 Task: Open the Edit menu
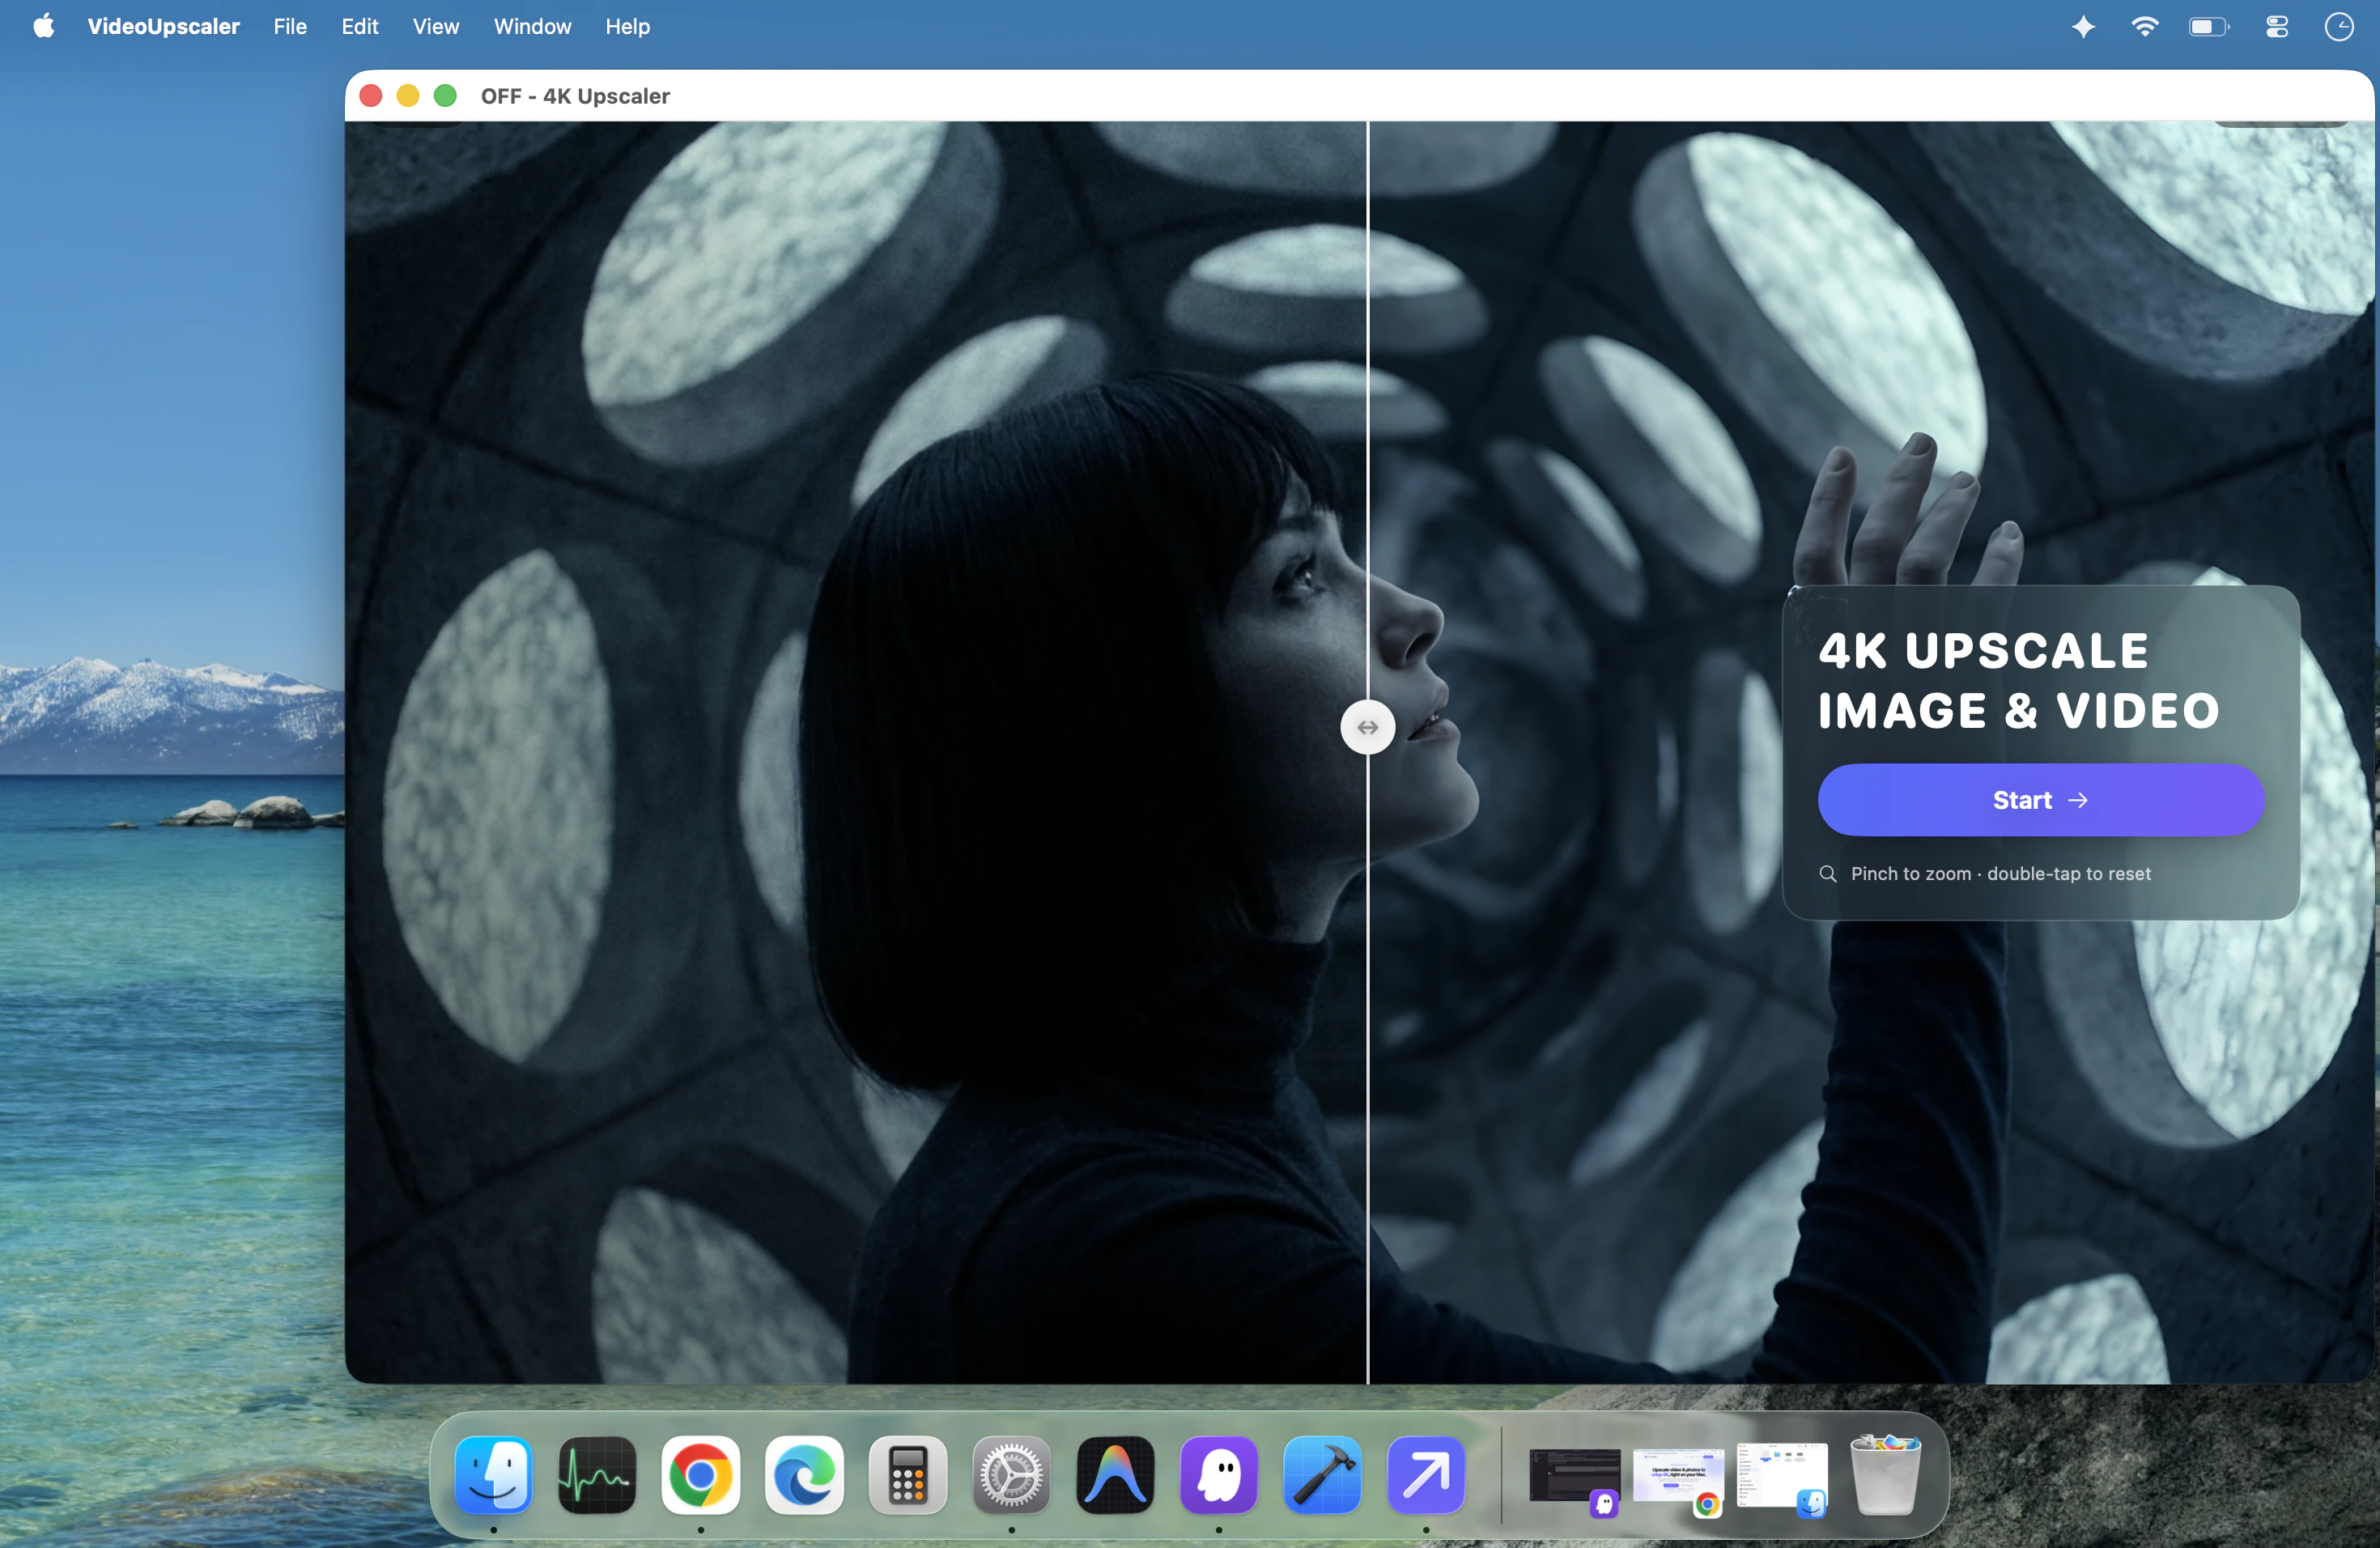[x=360, y=27]
